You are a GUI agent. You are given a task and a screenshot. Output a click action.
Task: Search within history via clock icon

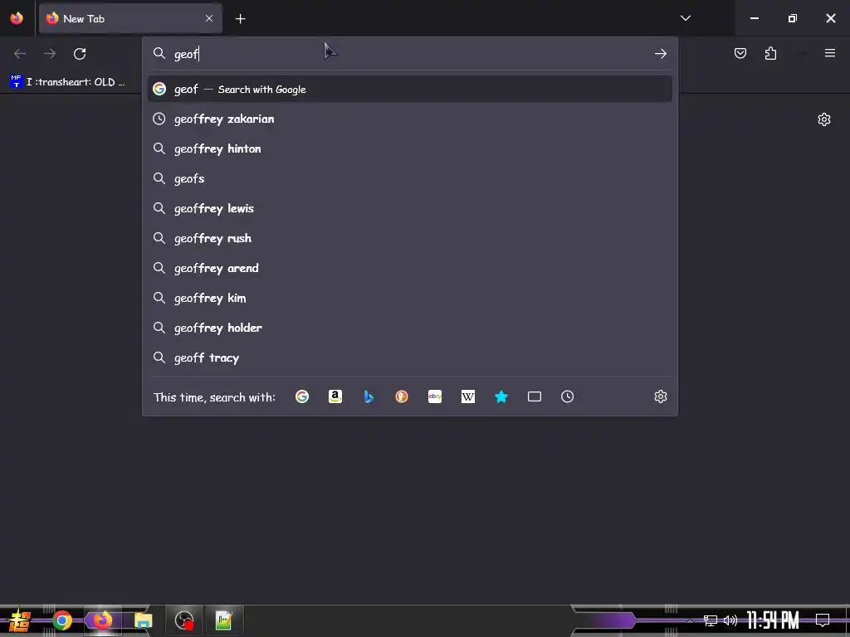click(x=568, y=396)
